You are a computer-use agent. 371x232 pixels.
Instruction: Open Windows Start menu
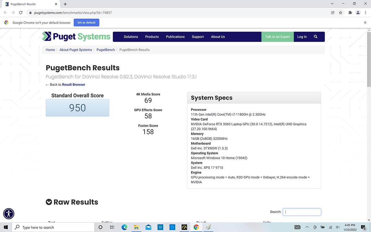[x=6, y=227]
